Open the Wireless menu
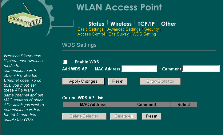The image size is (223, 135). point(121,24)
